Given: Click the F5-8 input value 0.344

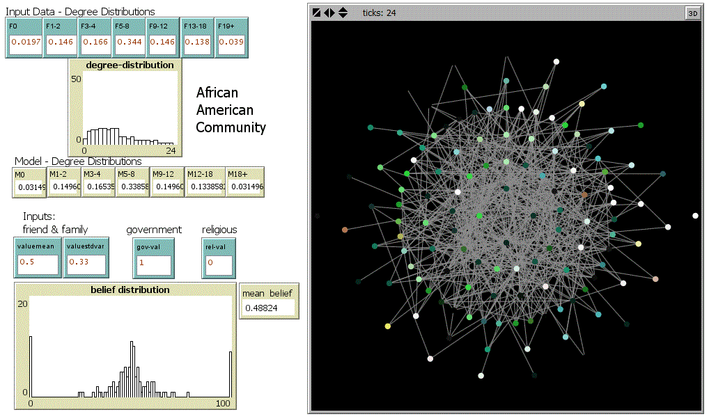Looking at the screenshot, I should [129, 43].
